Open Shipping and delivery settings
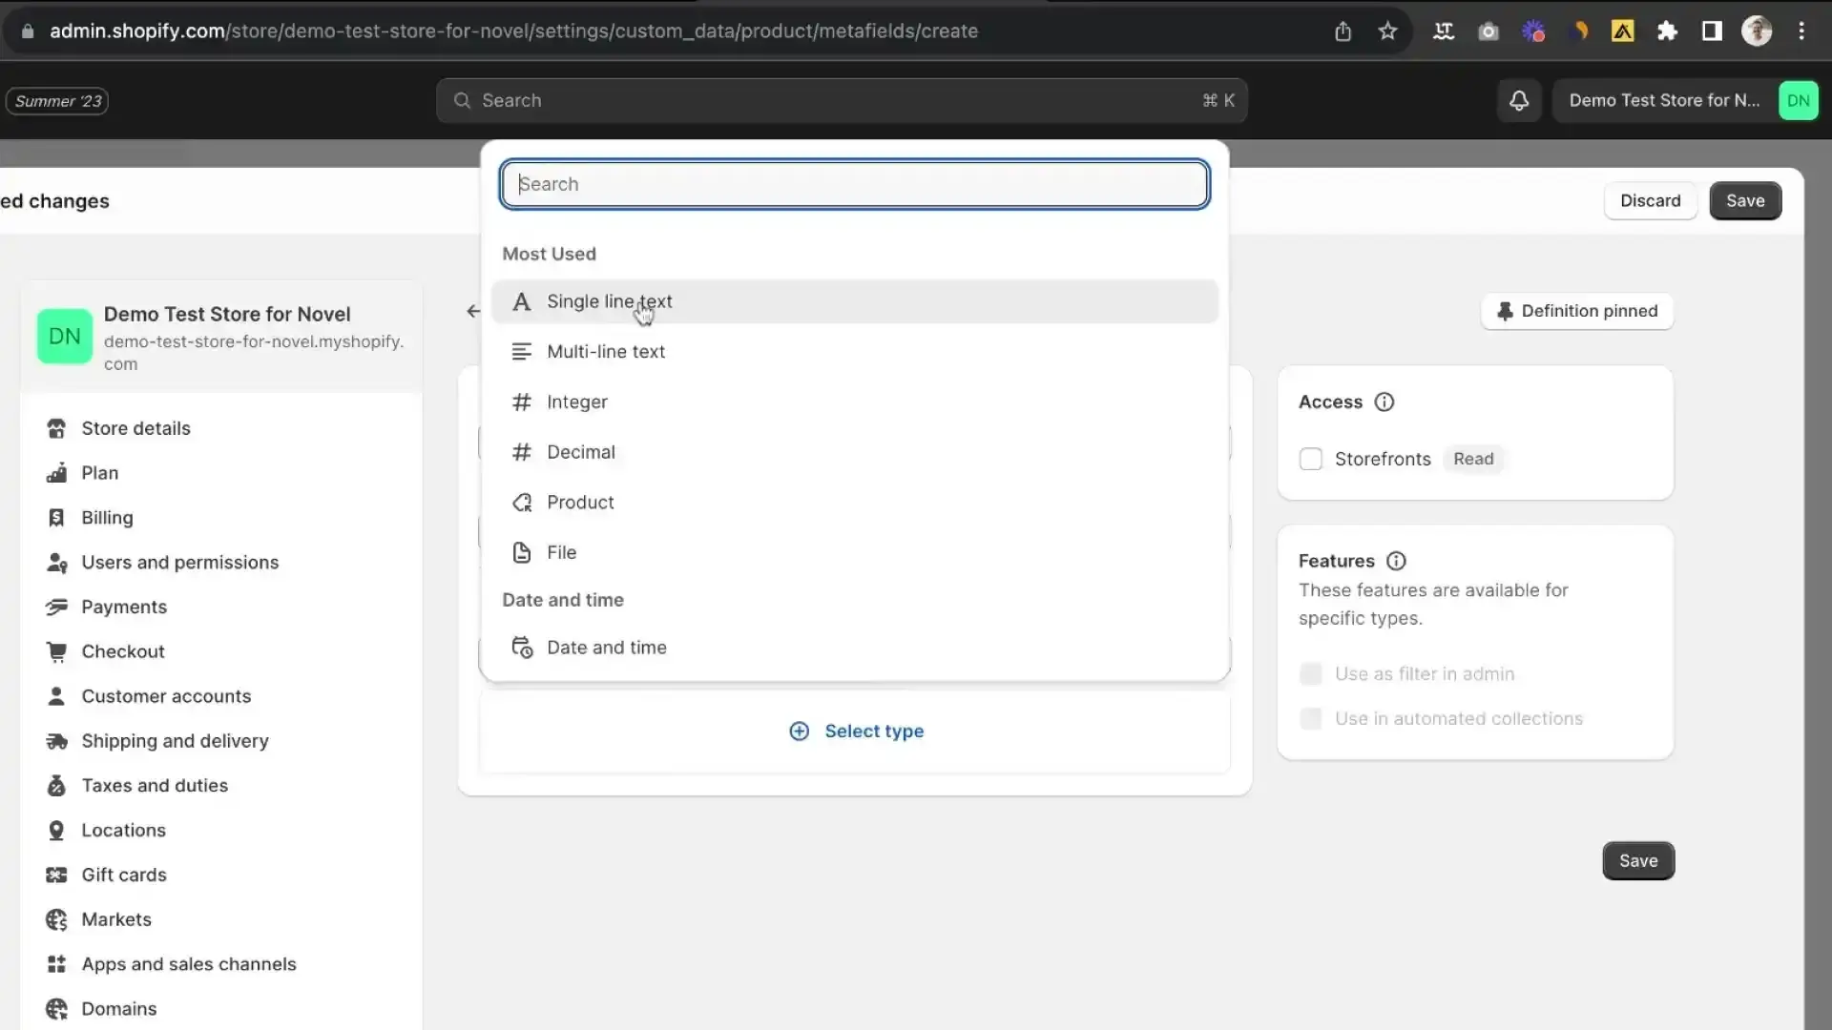 click(x=175, y=741)
